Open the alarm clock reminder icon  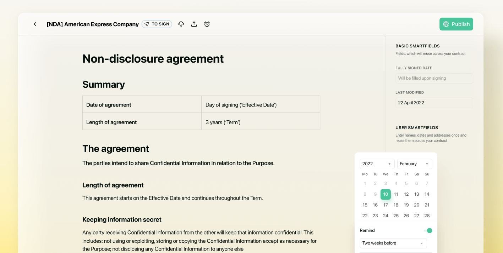point(207,24)
